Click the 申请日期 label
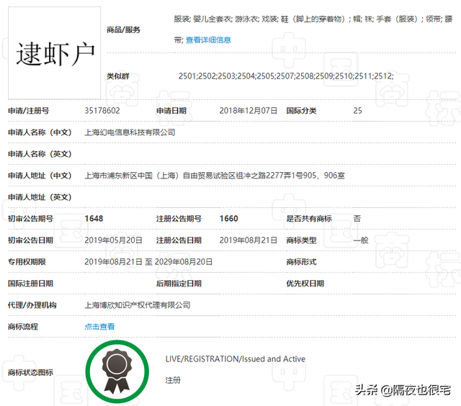The width and height of the screenshot is (461, 406). (171, 111)
